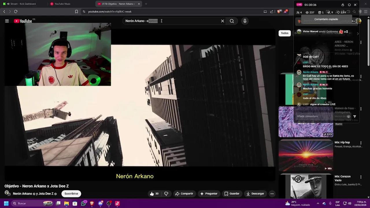
Task: Like the video with thumbs up
Action: [154, 194]
